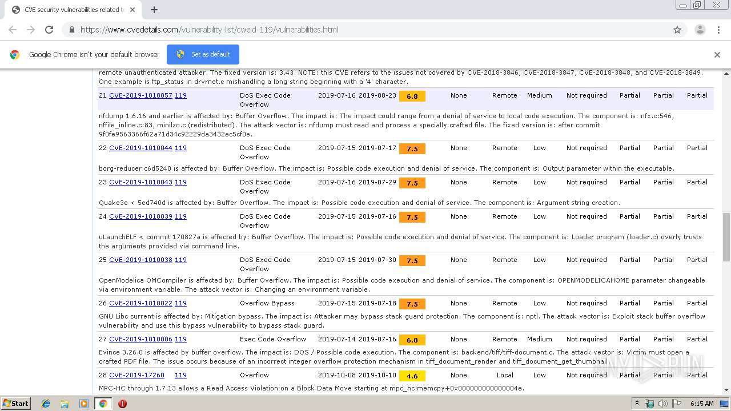Select 'Not required' authentication for CVE-2019-1010043
The height and width of the screenshot is (411, 731).
[x=587, y=182]
